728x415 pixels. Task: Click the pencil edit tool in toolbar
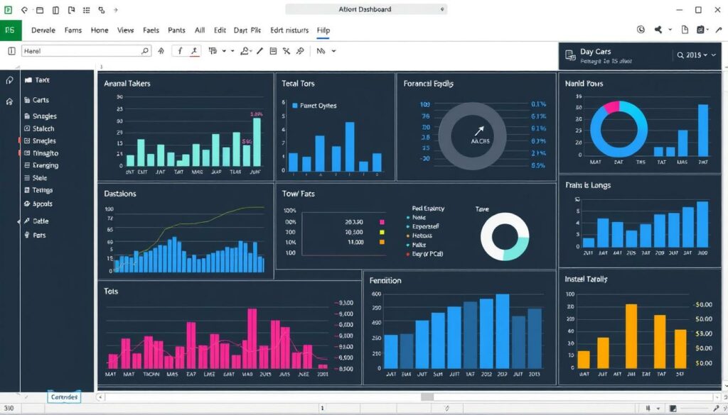(x=259, y=51)
